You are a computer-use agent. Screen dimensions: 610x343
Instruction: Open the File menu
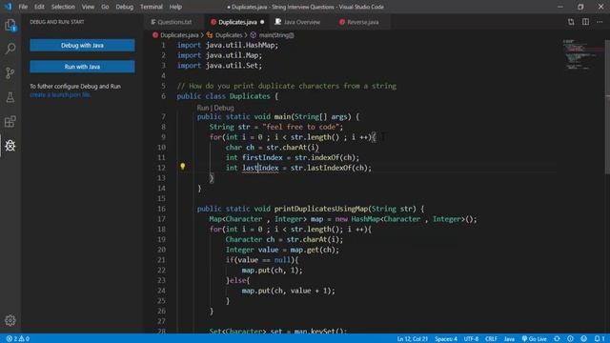click(x=23, y=7)
